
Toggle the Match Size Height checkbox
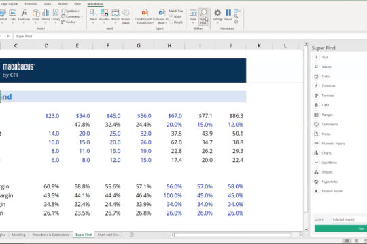point(171,22)
